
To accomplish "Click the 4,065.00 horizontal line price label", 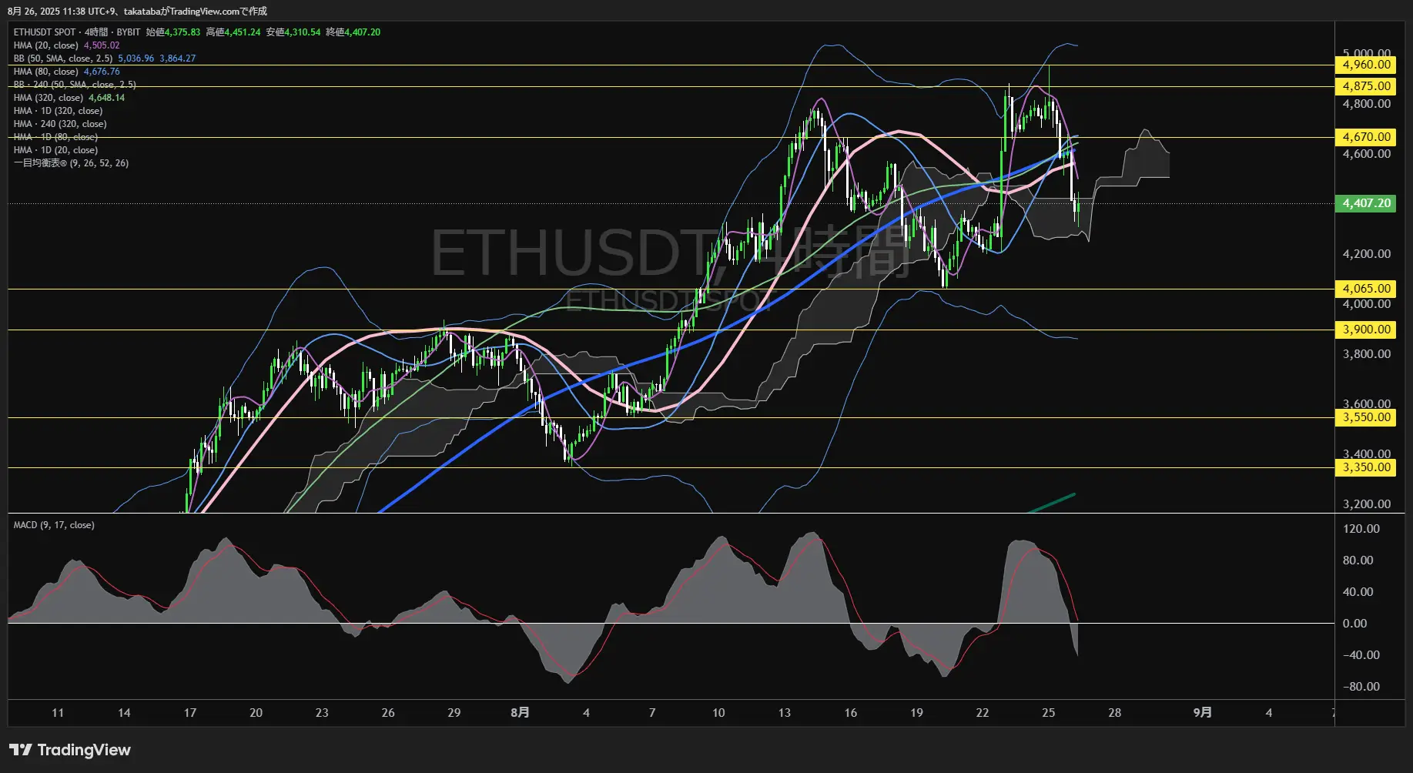I will coord(1365,289).
